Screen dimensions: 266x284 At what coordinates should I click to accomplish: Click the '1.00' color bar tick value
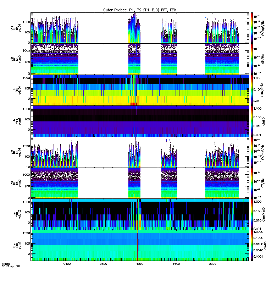(256, 78)
